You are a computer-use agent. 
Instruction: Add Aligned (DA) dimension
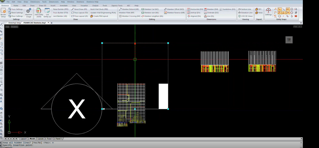point(194,16)
